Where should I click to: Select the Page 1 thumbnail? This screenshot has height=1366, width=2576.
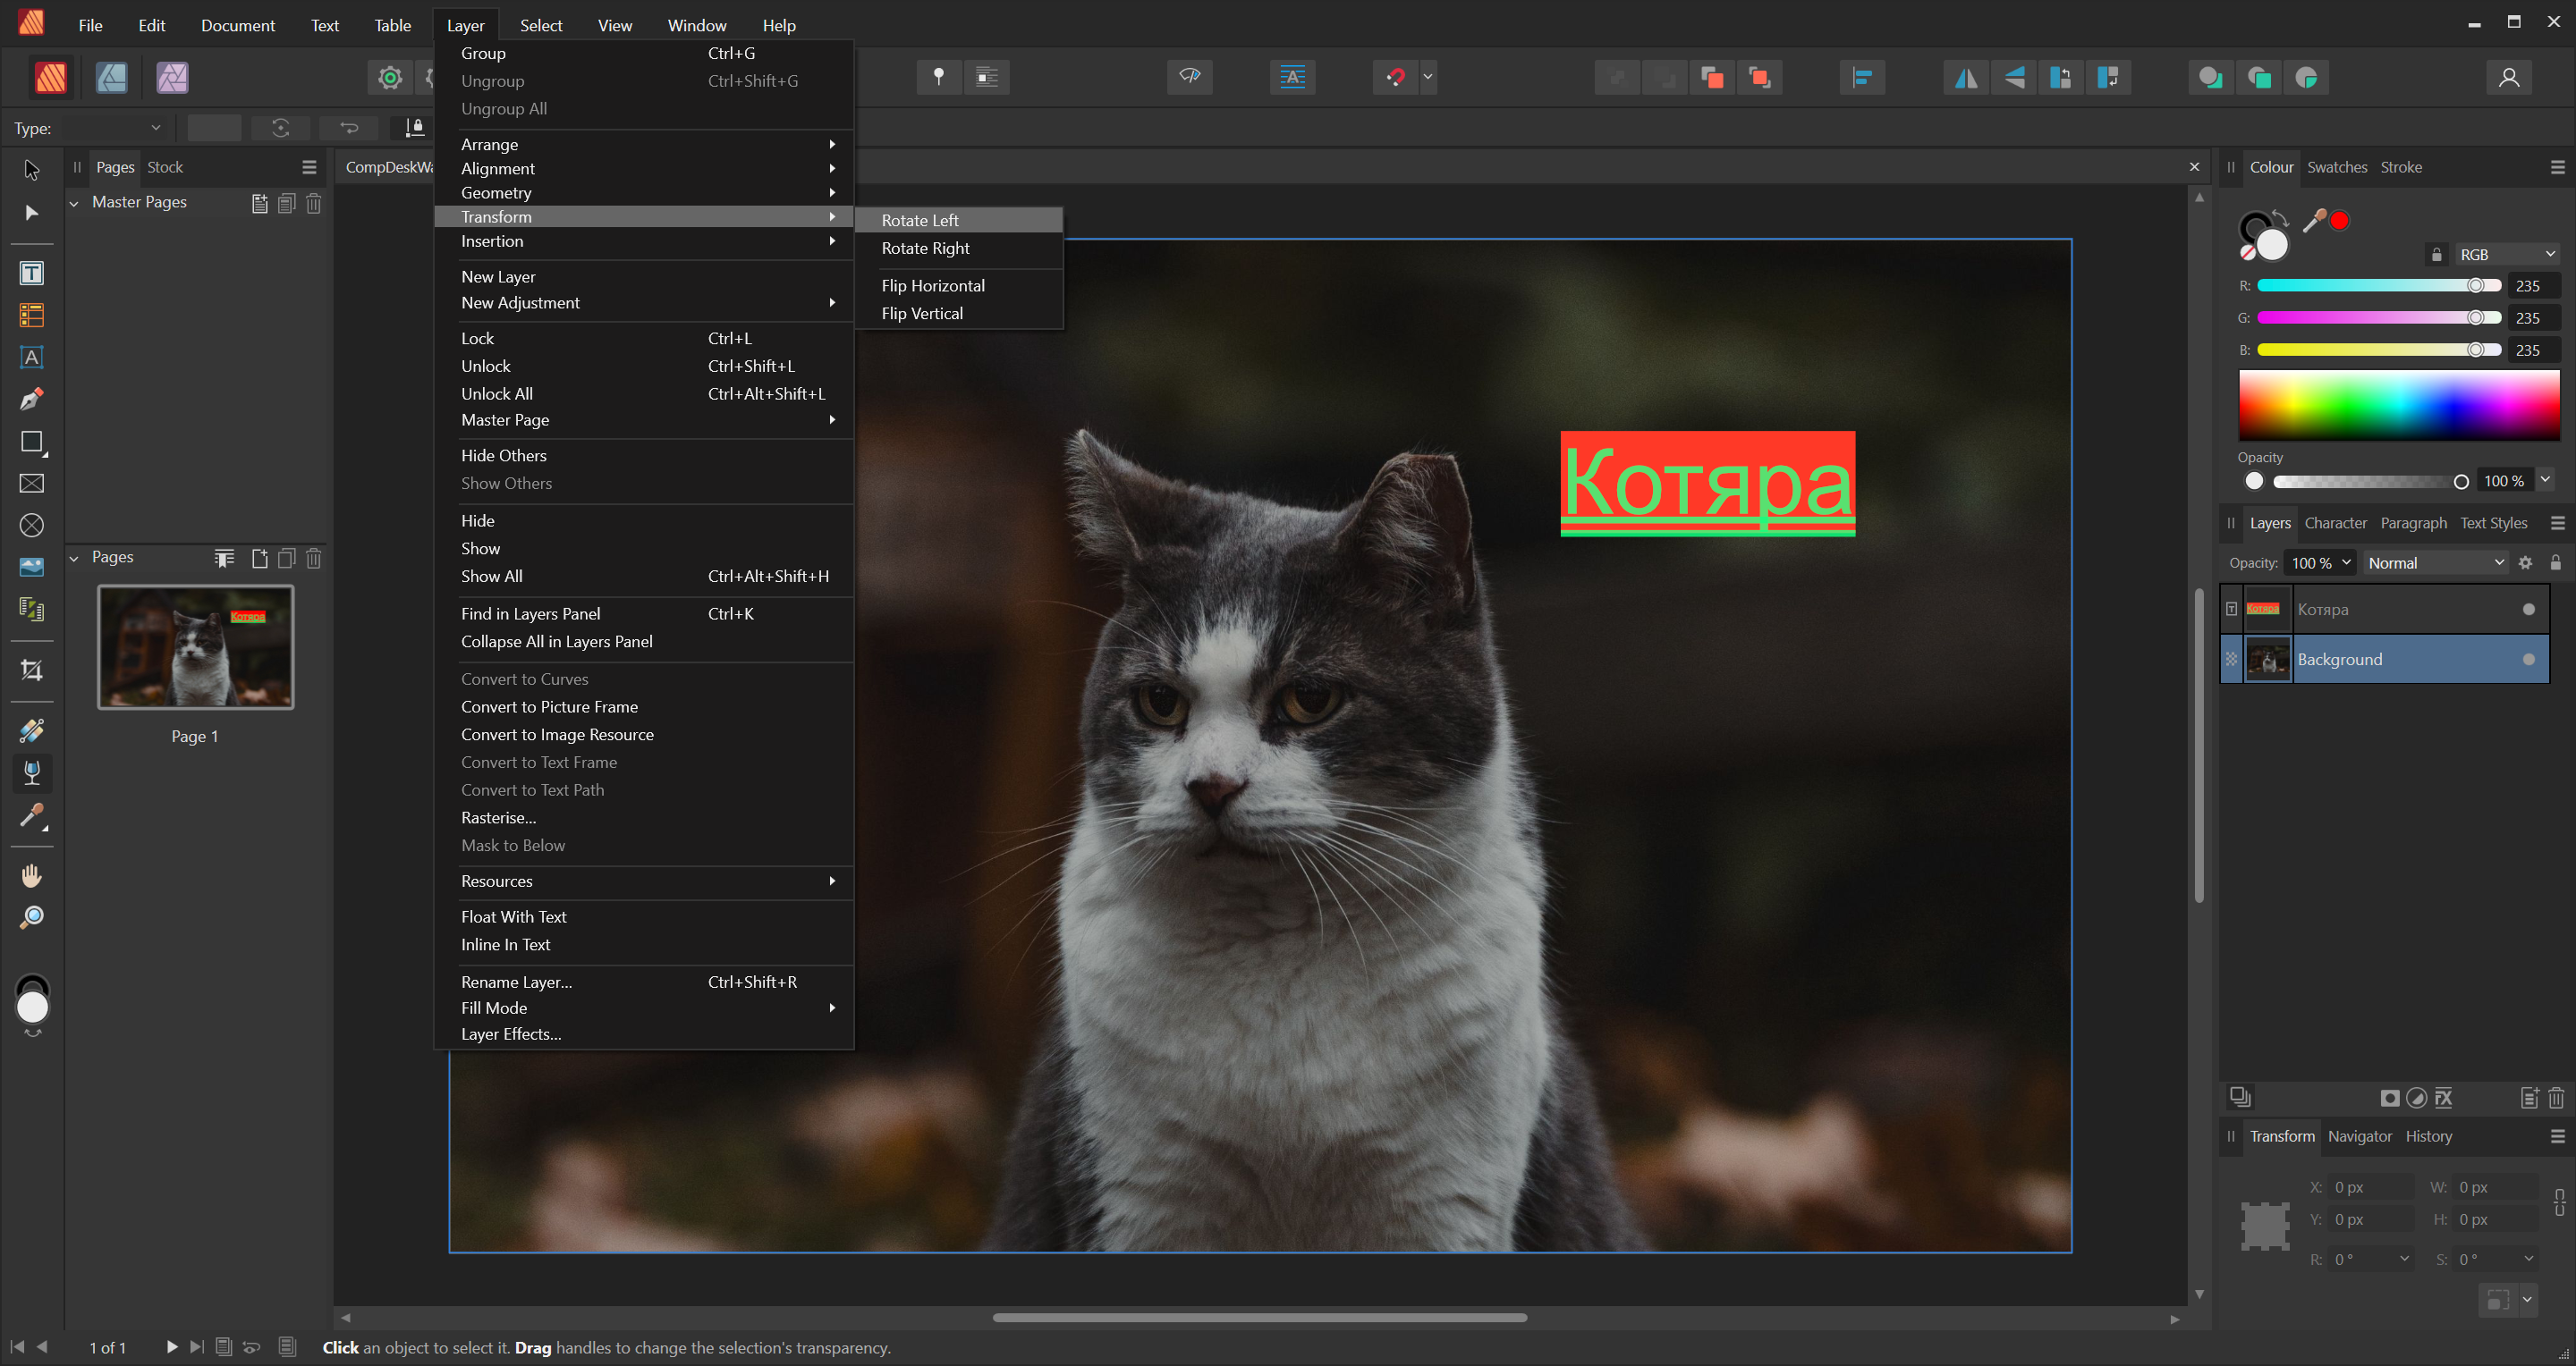[195, 647]
